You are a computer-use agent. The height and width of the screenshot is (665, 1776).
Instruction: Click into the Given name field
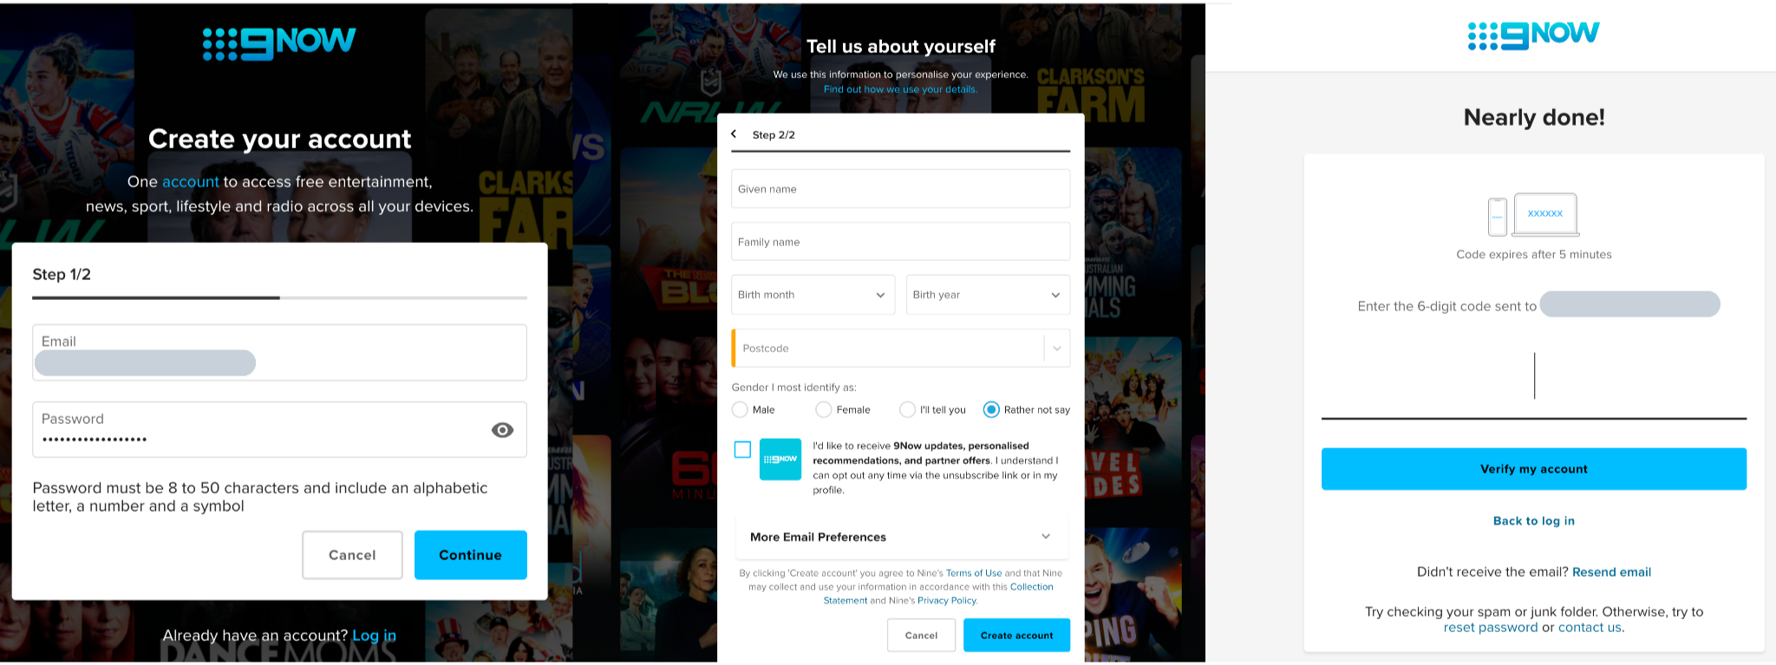click(x=900, y=188)
